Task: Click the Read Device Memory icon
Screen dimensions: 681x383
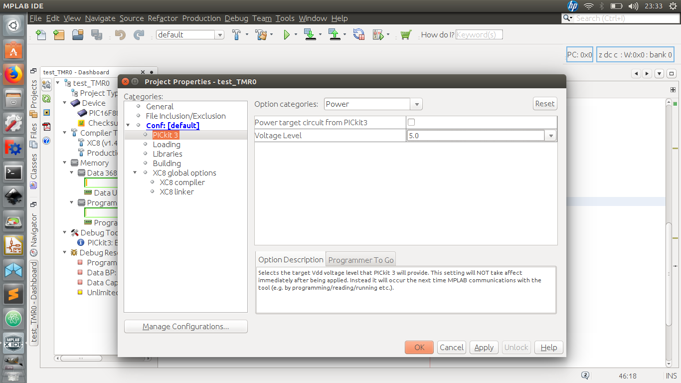Action: pos(334,35)
